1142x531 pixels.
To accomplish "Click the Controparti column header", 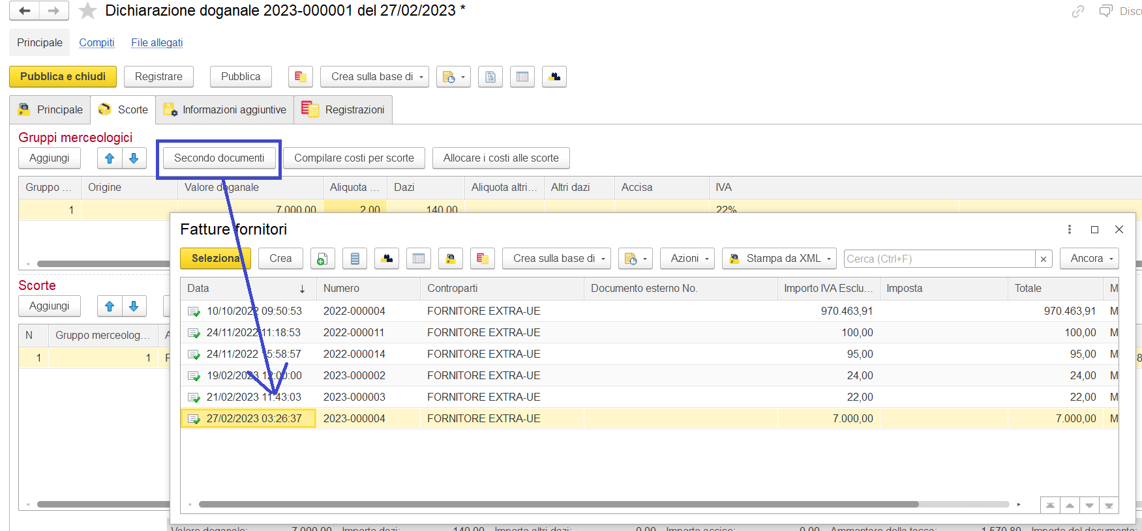I will click(x=502, y=288).
